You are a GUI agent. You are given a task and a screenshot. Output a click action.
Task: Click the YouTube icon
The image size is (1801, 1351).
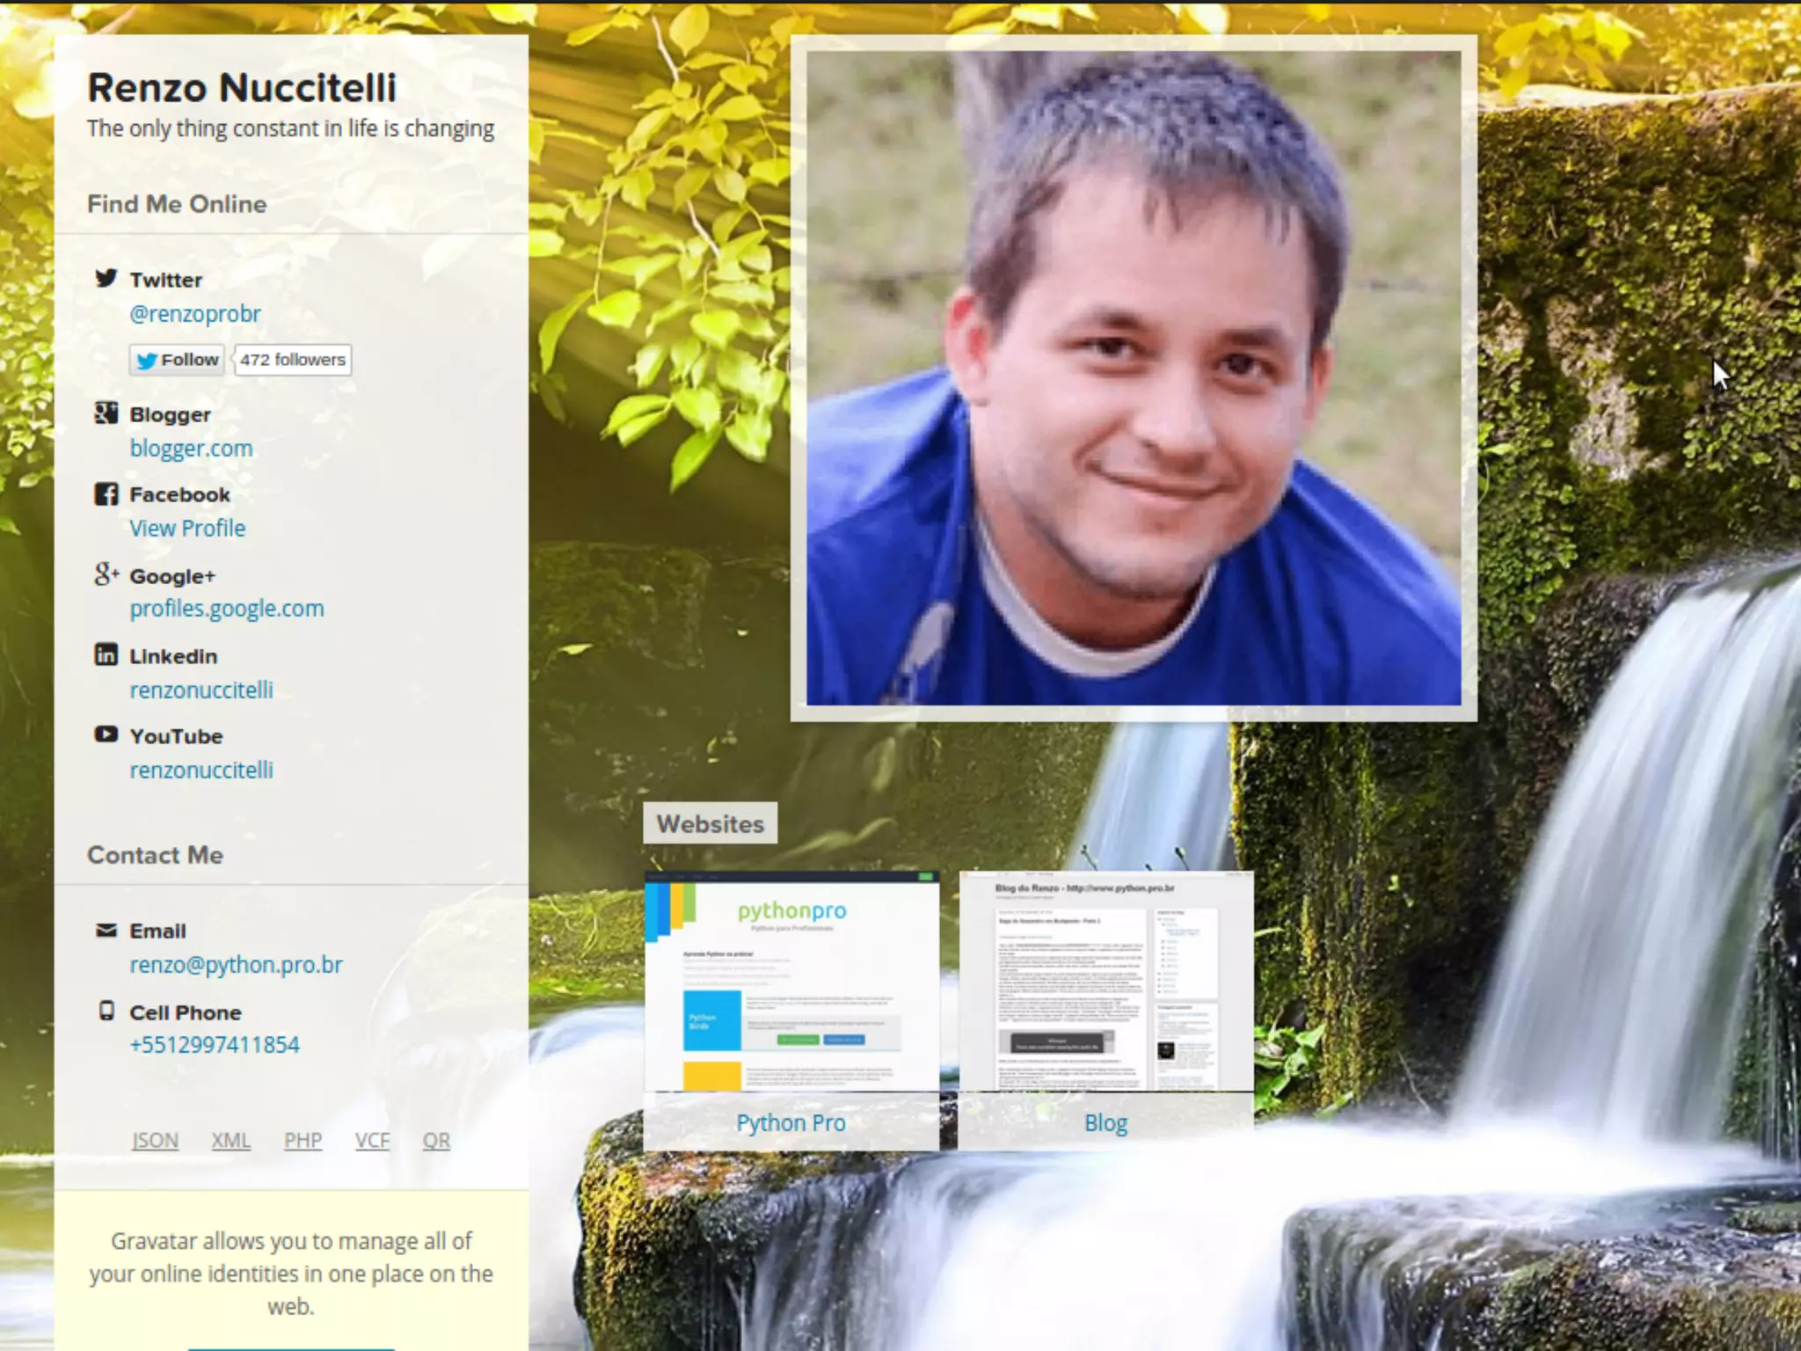coord(106,734)
